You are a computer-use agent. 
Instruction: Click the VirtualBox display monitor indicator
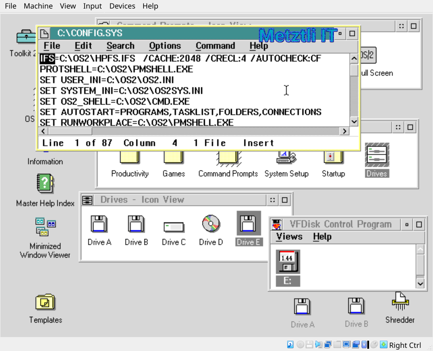(346, 344)
